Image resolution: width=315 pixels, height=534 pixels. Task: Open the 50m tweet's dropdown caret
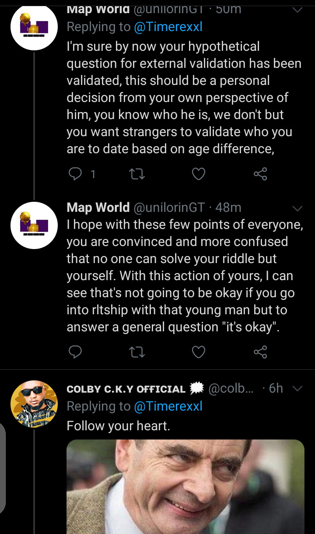point(297,9)
